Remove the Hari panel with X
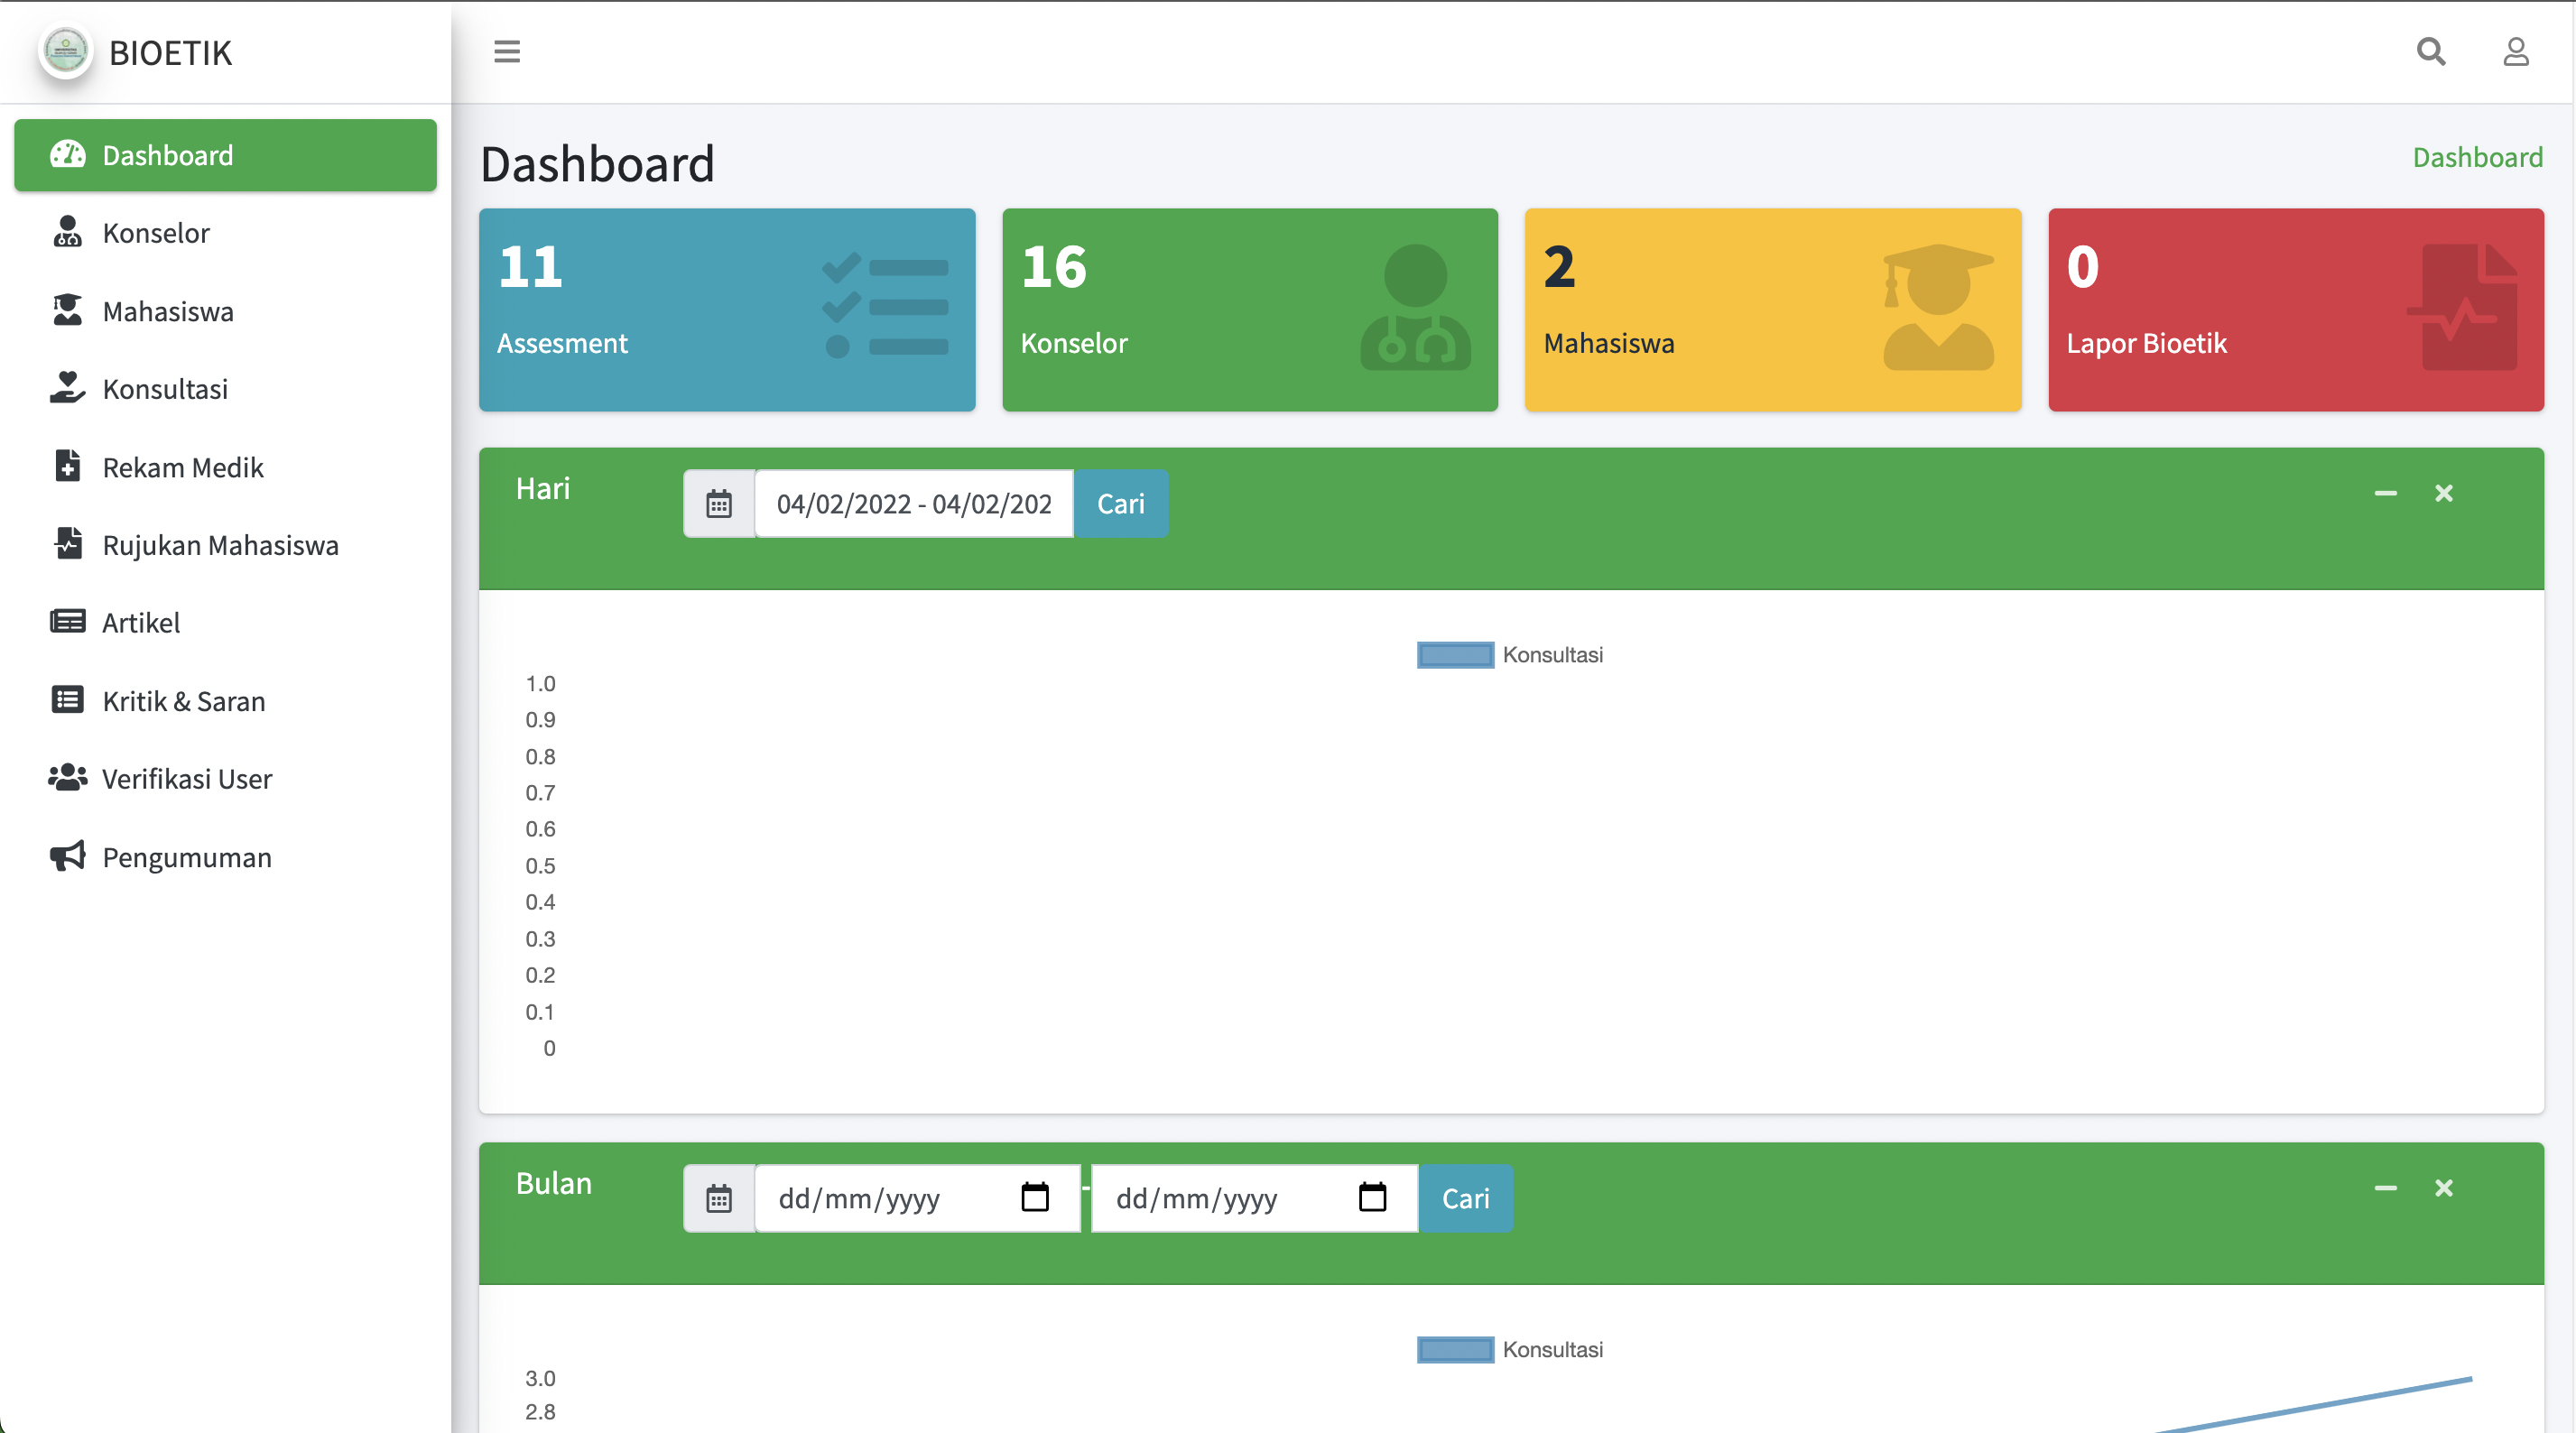Image resolution: width=2576 pixels, height=1433 pixels. click(x=2444, y=493)
